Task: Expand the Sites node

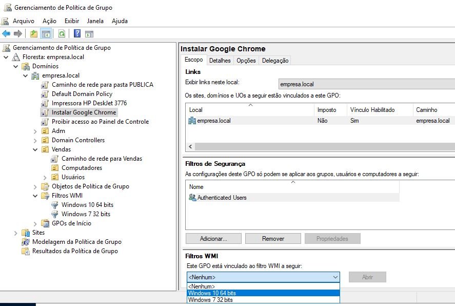Action: [16, 233]
